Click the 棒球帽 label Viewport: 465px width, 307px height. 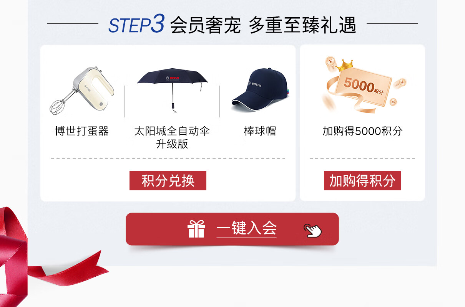click(x=260, y=131)
